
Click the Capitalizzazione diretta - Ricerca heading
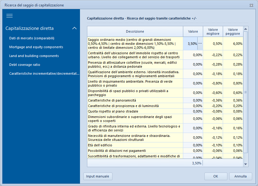[142, 18]
